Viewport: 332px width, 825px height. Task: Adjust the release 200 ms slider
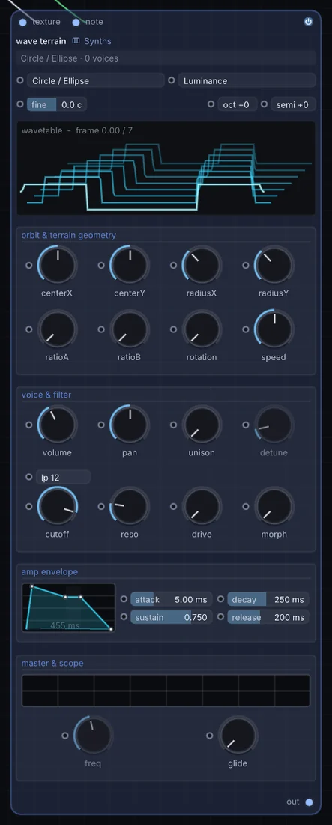[268, 617]
